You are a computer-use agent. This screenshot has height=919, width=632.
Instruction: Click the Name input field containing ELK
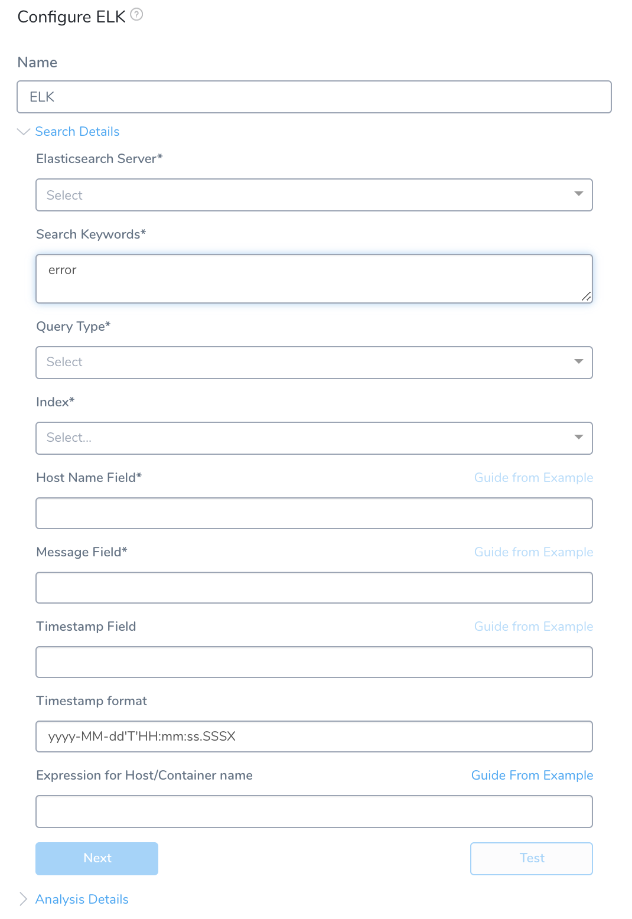click(314, 97)
